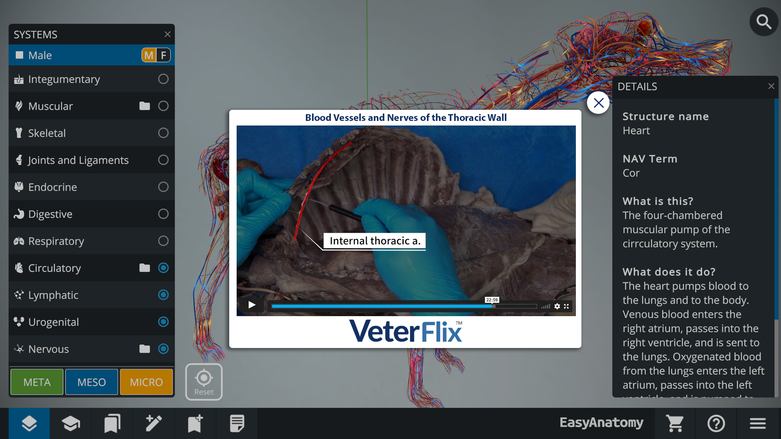The height and width of the screenshot is (439, 781).
Task: Click the Lymphatic system icon
Action: 19,295
